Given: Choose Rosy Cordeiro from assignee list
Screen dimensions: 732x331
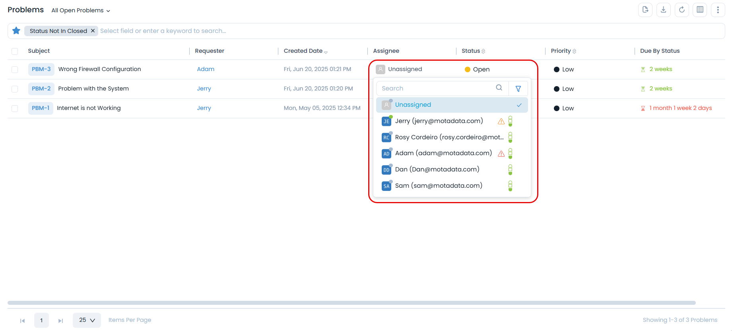Looking at the screenshot, I should pos(449,137).
